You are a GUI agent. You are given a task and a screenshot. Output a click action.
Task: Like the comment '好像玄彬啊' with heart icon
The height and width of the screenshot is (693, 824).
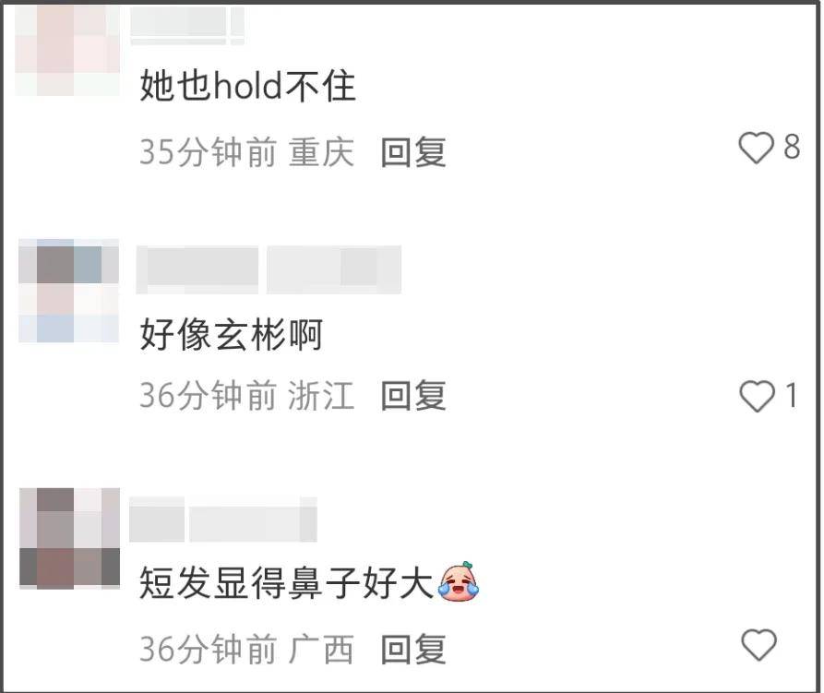pos(757,396)
